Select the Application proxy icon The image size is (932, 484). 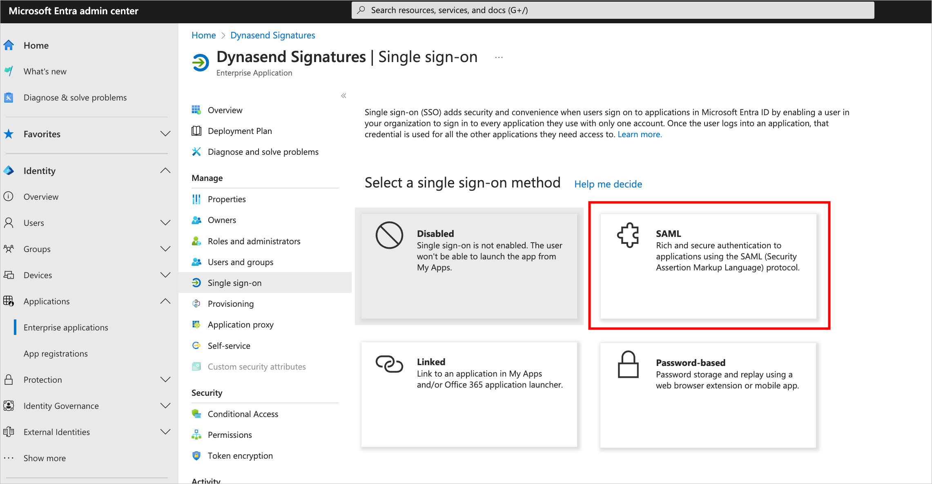(x=197, y=324)
